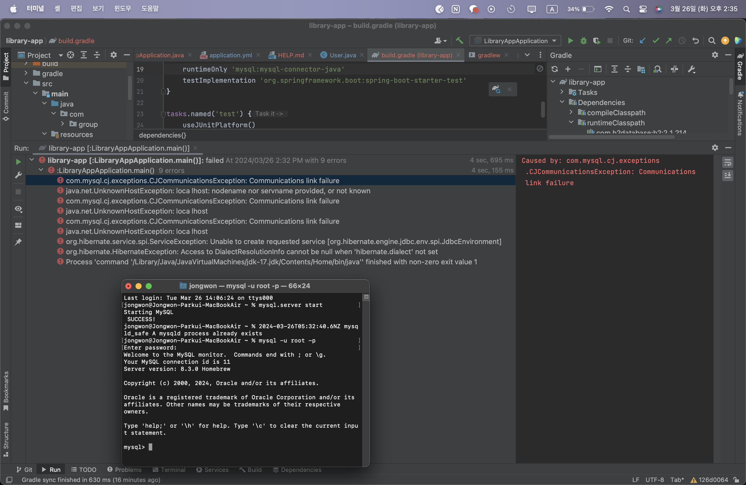Screen dimensions: 746x485
Task: Toggle Gradle tool window stripe button
Action: click(740, 66)
